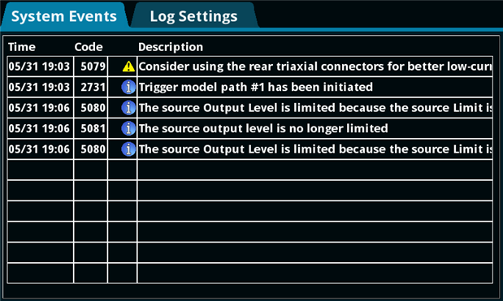Click the last empty row of the event table
The height and width of the screenshot is (301, 503).
pyautogui.click(x=250, y=273)
